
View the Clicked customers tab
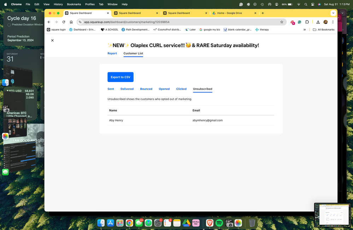pos(181,89)
